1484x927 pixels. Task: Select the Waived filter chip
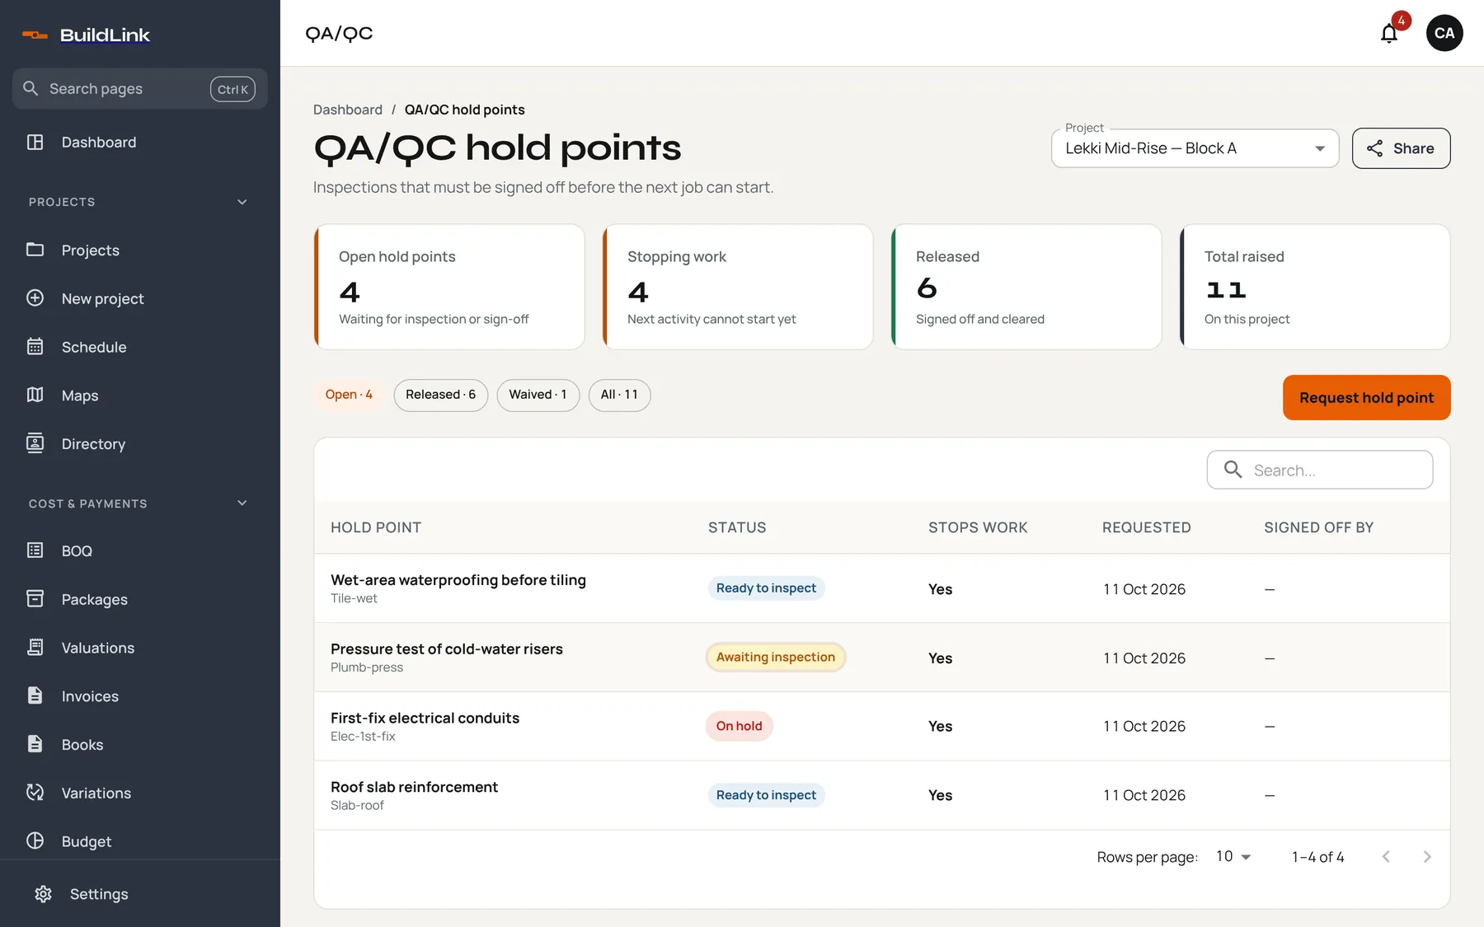[x=538, y=395]
